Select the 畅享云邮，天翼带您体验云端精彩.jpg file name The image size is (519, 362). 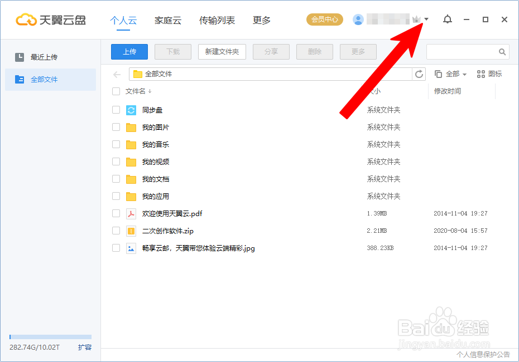click(199, 248)
